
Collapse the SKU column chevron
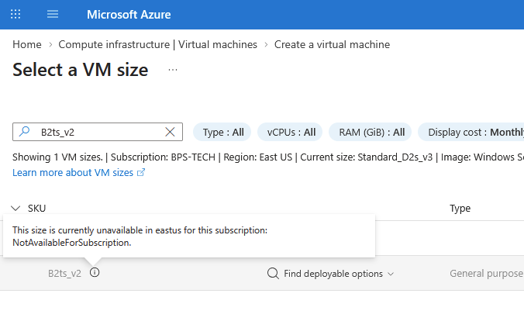[x=16, y=209]
